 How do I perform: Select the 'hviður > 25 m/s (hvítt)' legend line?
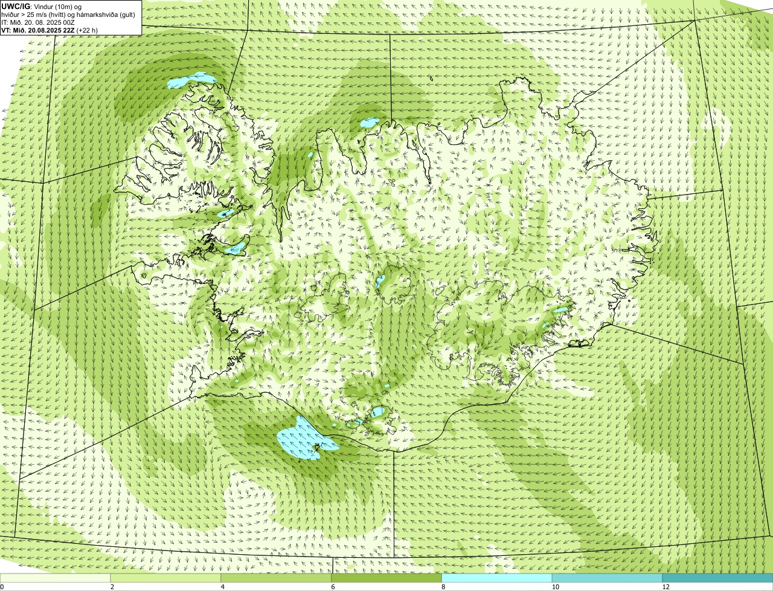click(x=68, y=14)
